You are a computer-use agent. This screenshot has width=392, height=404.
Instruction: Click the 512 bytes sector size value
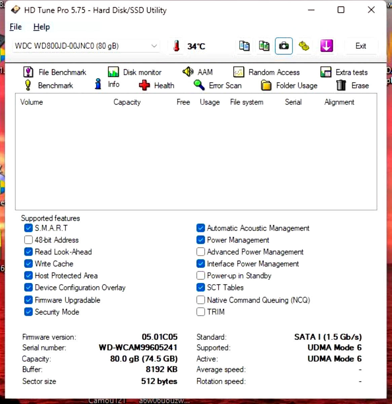(x=159, y=381)
